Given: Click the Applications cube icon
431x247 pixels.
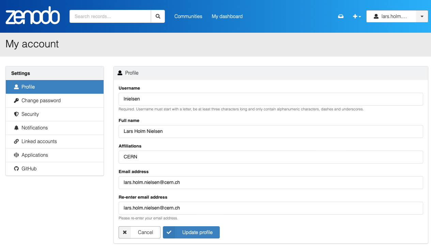Looking at the screenshot, I should pyautogui.click(x=16, y=155).
